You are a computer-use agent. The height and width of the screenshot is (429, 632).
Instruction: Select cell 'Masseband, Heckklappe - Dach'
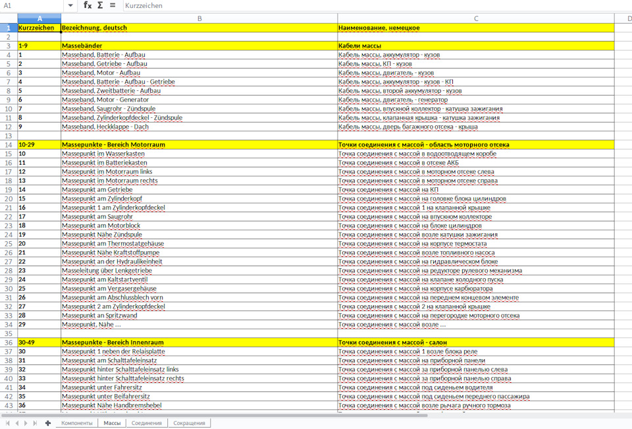pyautogui.click(x=199, y=127)
